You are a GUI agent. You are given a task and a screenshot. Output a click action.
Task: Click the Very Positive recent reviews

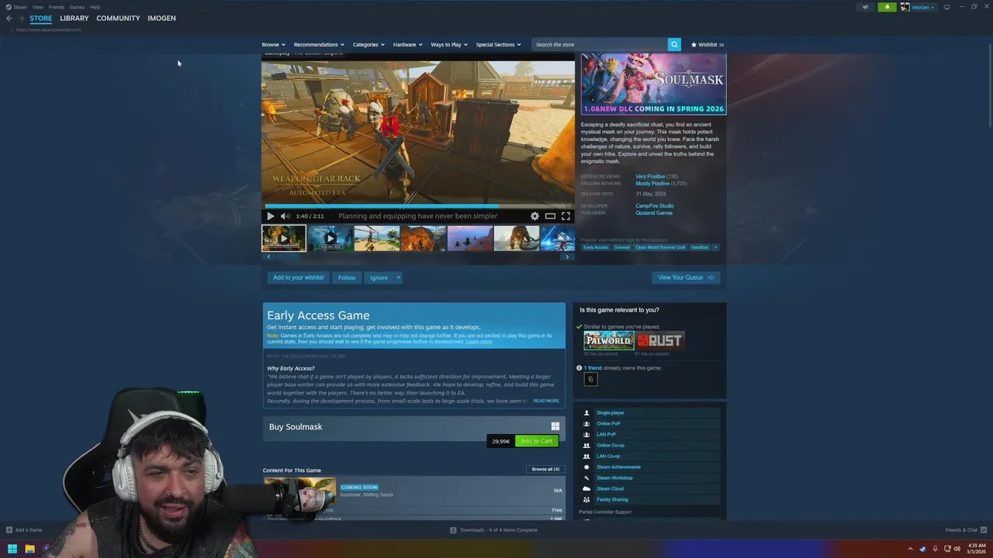pyautogui.click(x=650, y=177)
